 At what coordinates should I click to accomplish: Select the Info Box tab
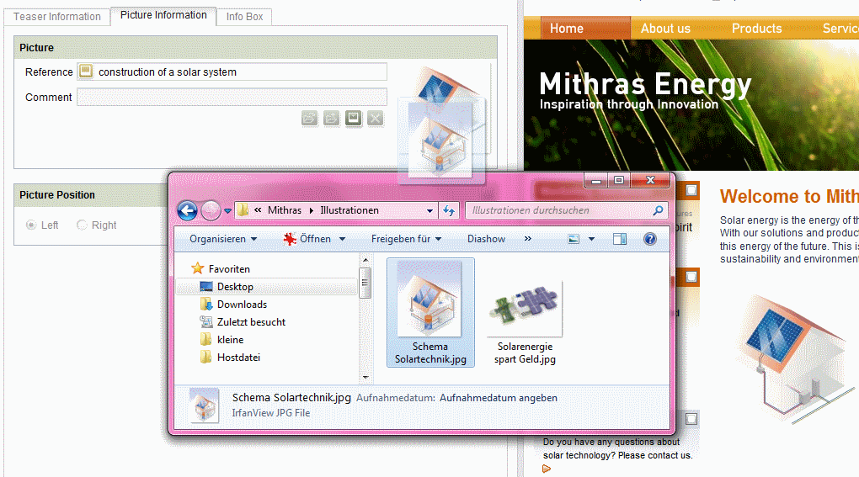pos(244,17)
